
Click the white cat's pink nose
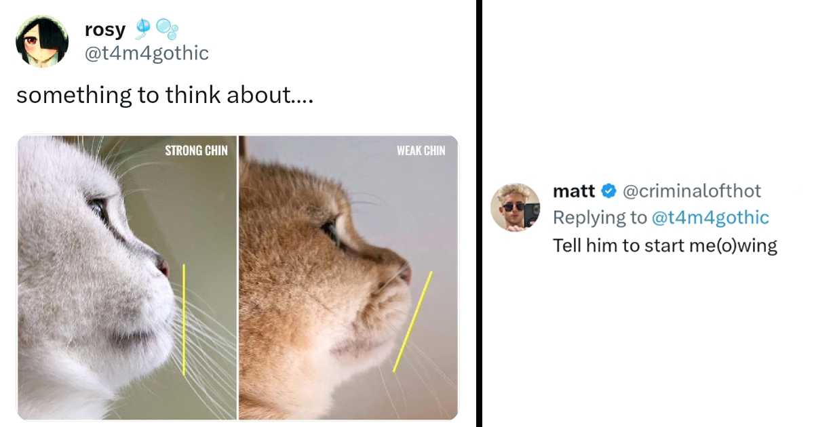(x=163, y=266)
